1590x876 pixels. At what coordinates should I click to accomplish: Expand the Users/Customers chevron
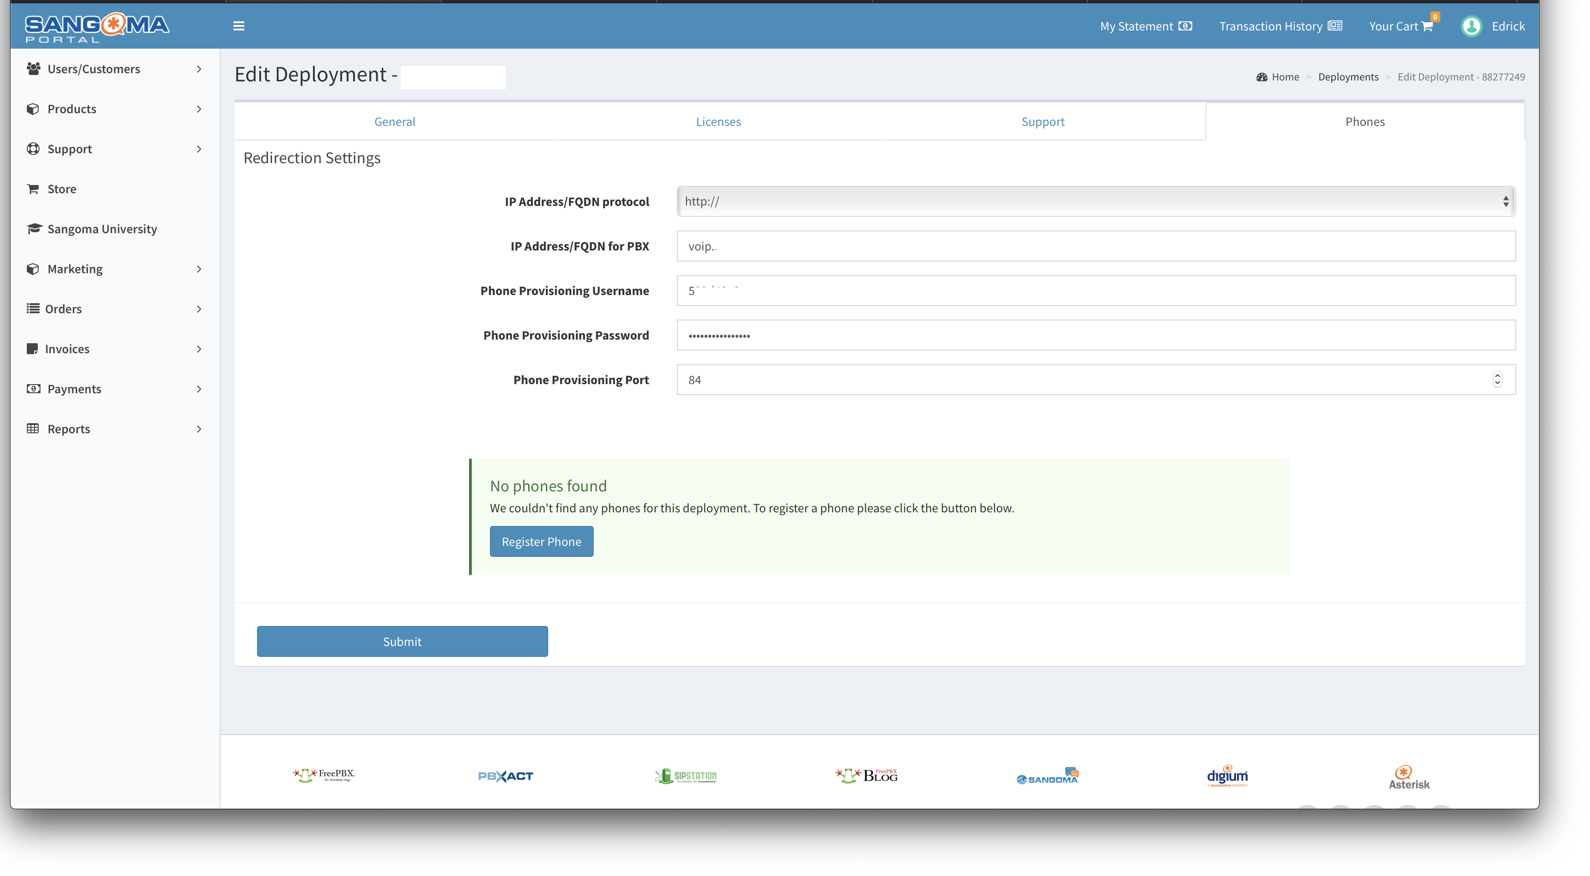click(x=199, y=69)
